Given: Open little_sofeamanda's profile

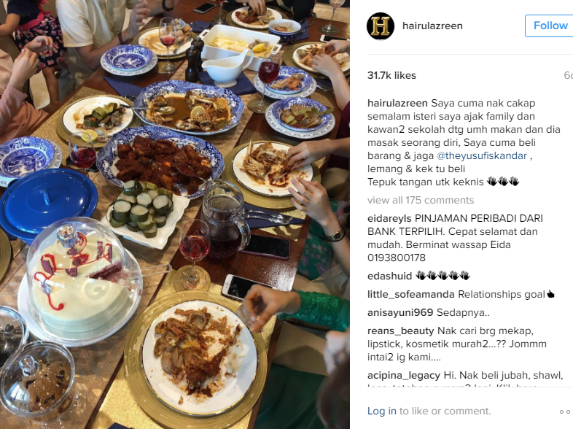Looking at the screenshot, I should click(410, 295).
